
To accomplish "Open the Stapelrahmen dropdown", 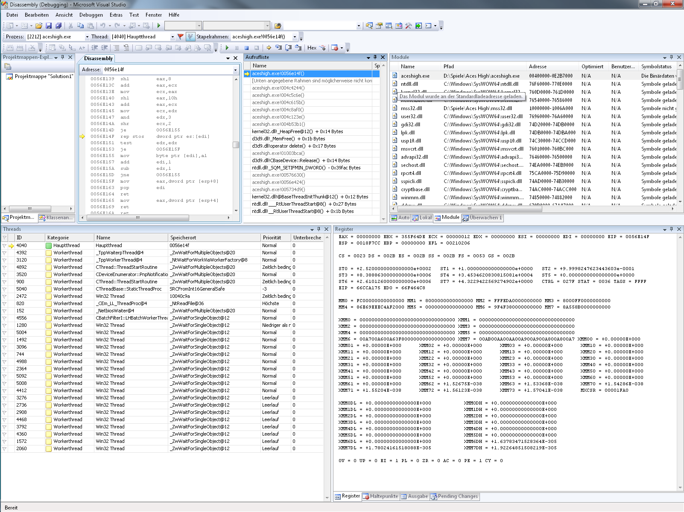I will coord(294,37).
